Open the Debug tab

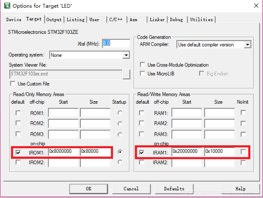(177, 20)
